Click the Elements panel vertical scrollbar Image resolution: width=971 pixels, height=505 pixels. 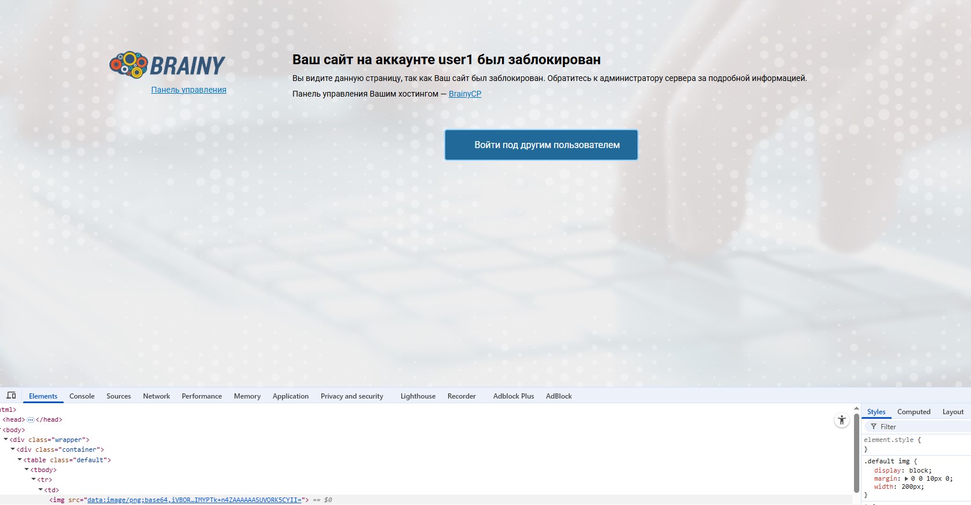[x=856, y=451]
